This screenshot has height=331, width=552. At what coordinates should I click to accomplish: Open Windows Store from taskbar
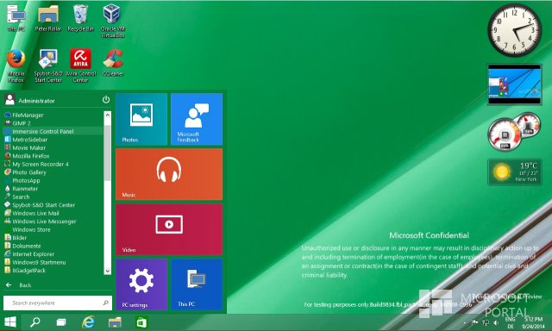[x=141, y=322]
